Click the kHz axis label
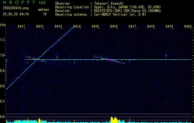Viewport: 194px width, 123px height. pyautogui.click(x=3, y=25)
